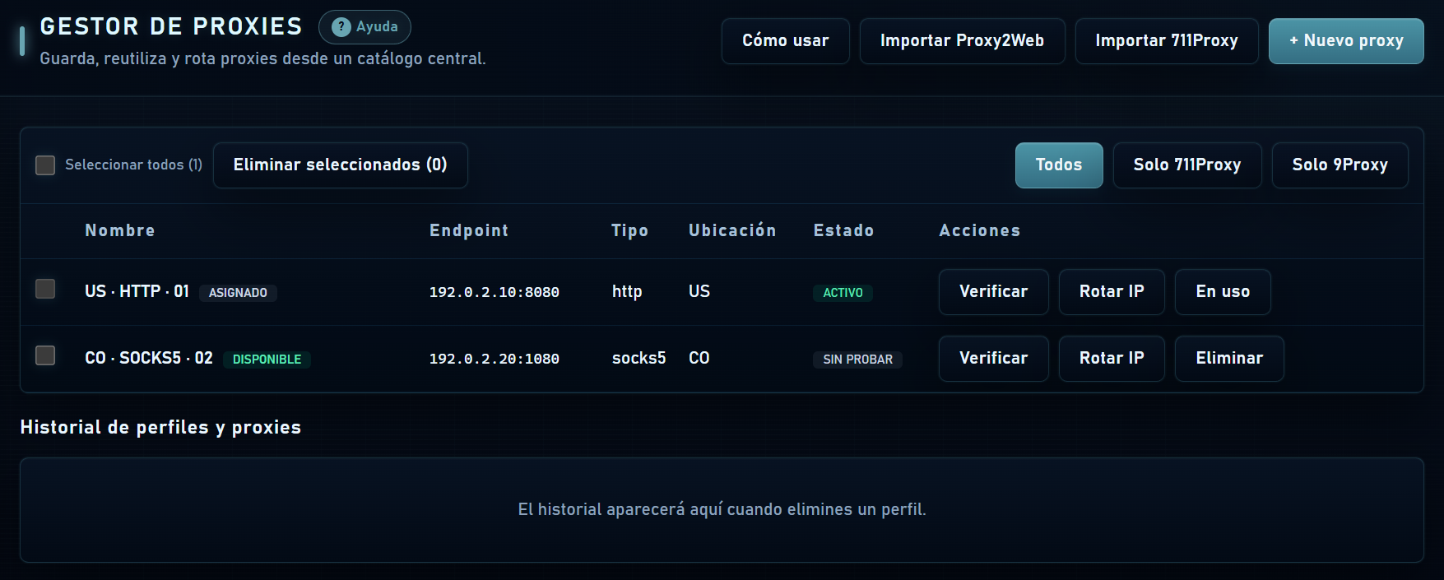Screen dimensions: 1444x580
Task: Click the http type cell
Action: (x=627, y=292)
